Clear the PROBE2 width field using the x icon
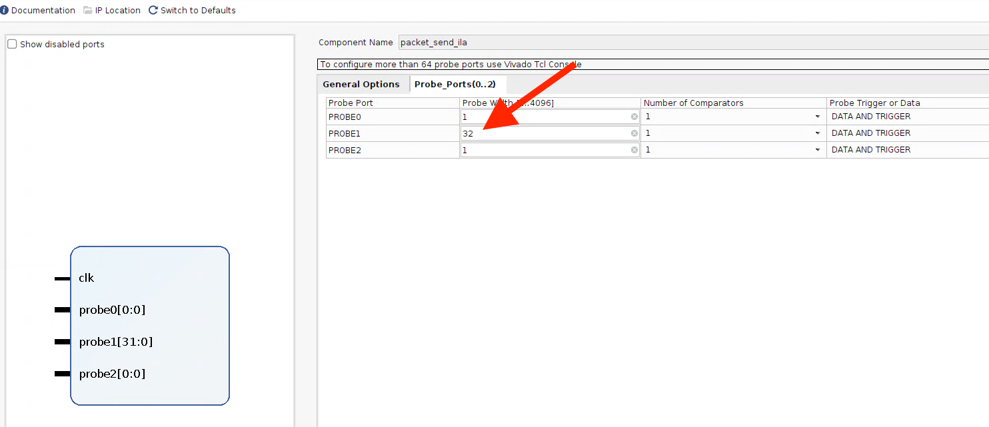The height and width of the screenshot is (427, 989). (x=634, y=150)
